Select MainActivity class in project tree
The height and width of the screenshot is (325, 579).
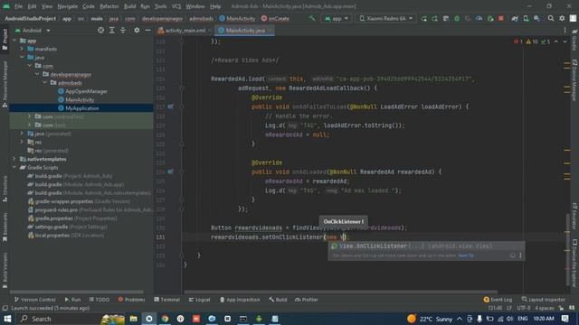click(x=76, y=99)
